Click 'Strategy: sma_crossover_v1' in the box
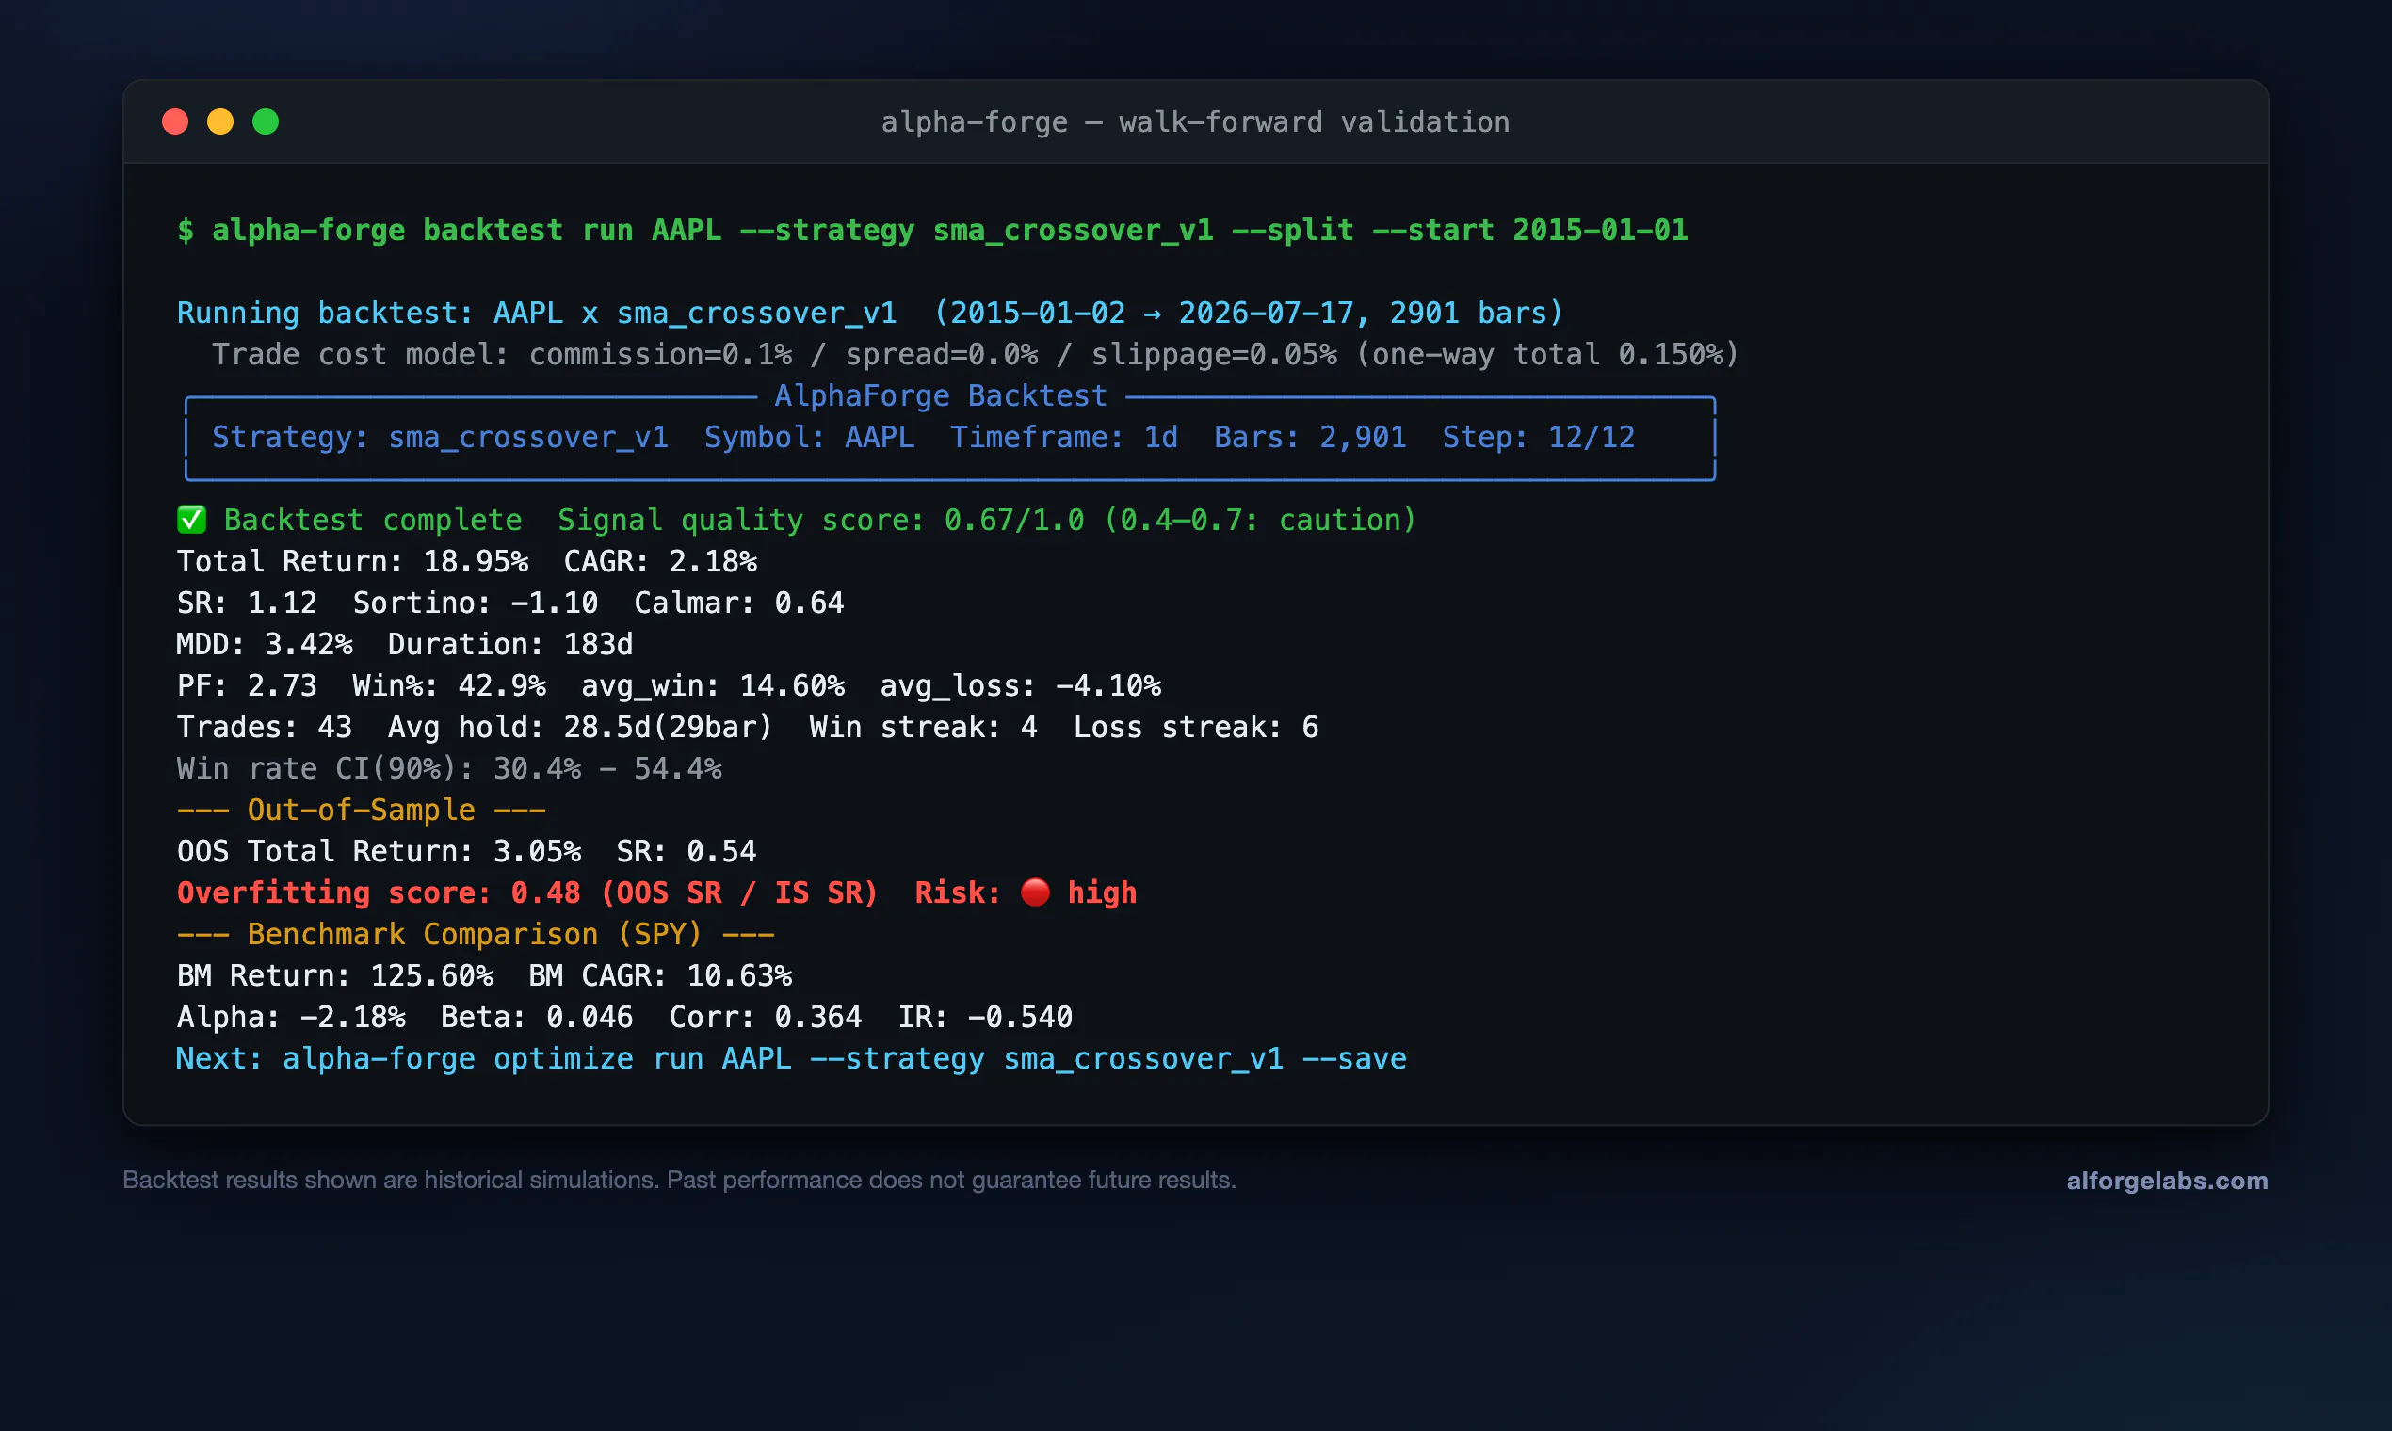2392x1431 pixels. point(440,437)
